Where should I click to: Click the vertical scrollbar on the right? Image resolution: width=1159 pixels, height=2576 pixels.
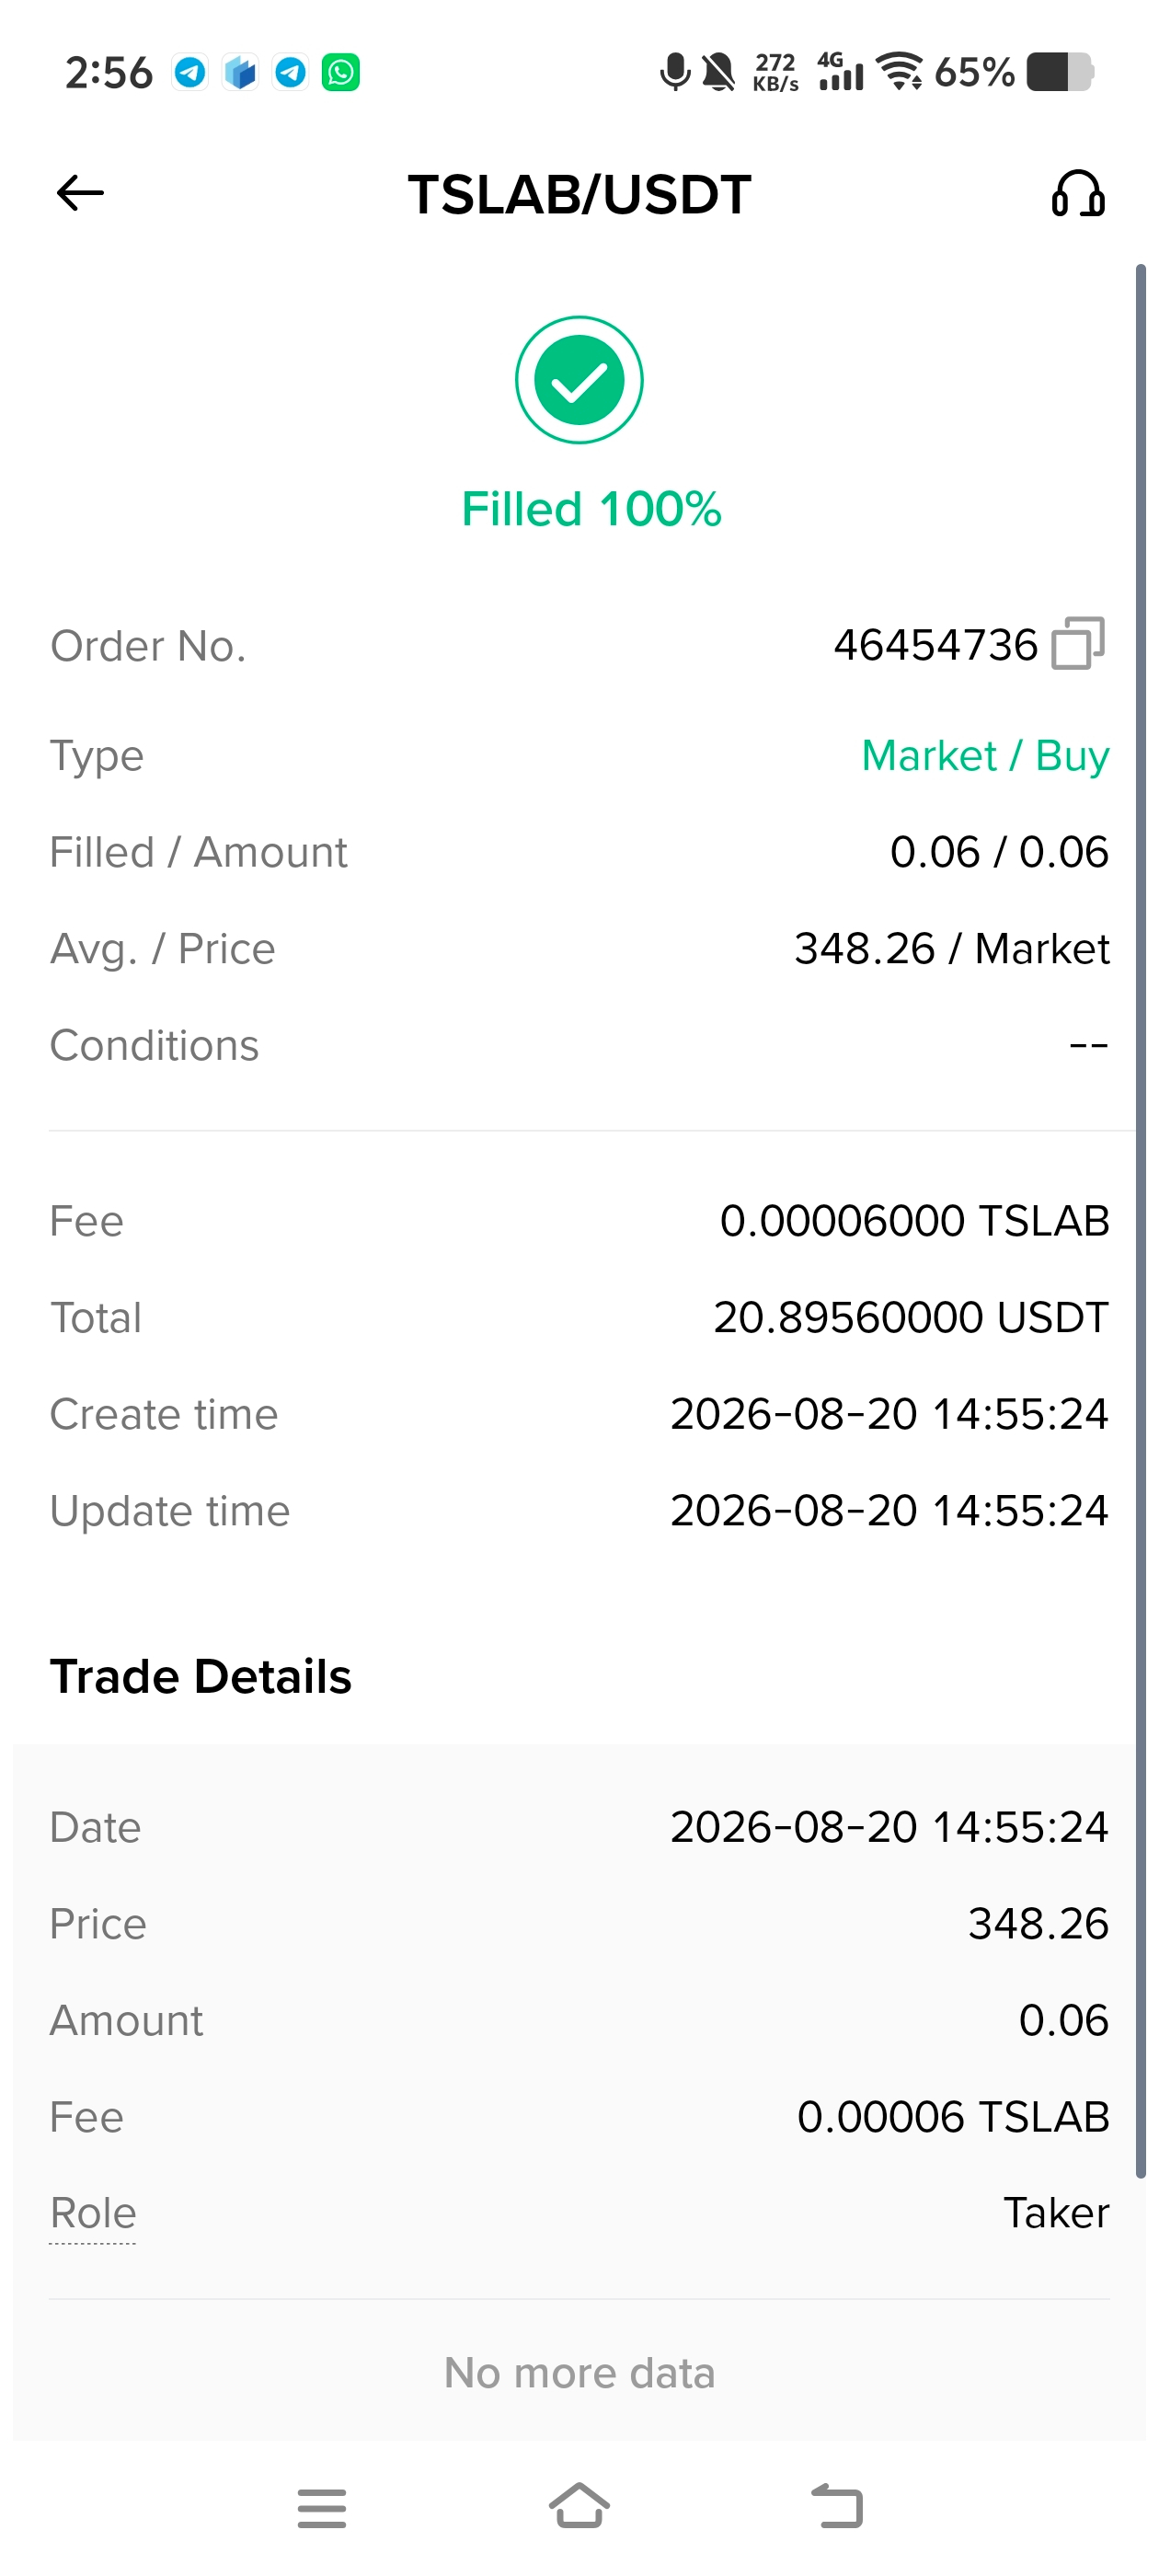click(x=1141, y=1220)
